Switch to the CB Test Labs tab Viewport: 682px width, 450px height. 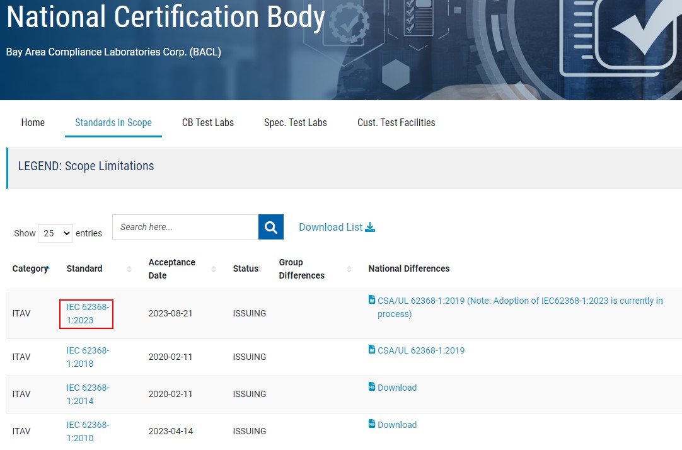click(208, 123)
